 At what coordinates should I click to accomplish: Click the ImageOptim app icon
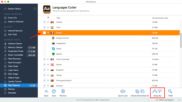point(53,43)
